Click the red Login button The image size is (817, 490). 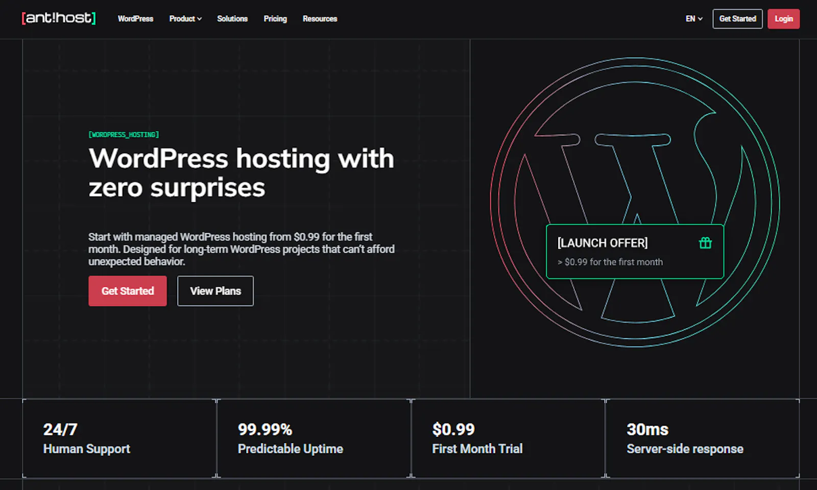783,19
